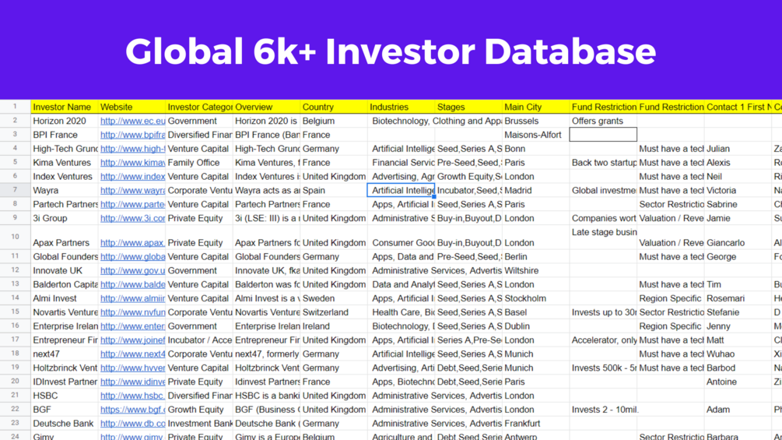Open the Deutsche Bank website link

pyautogui.click(x=132, y=424)
